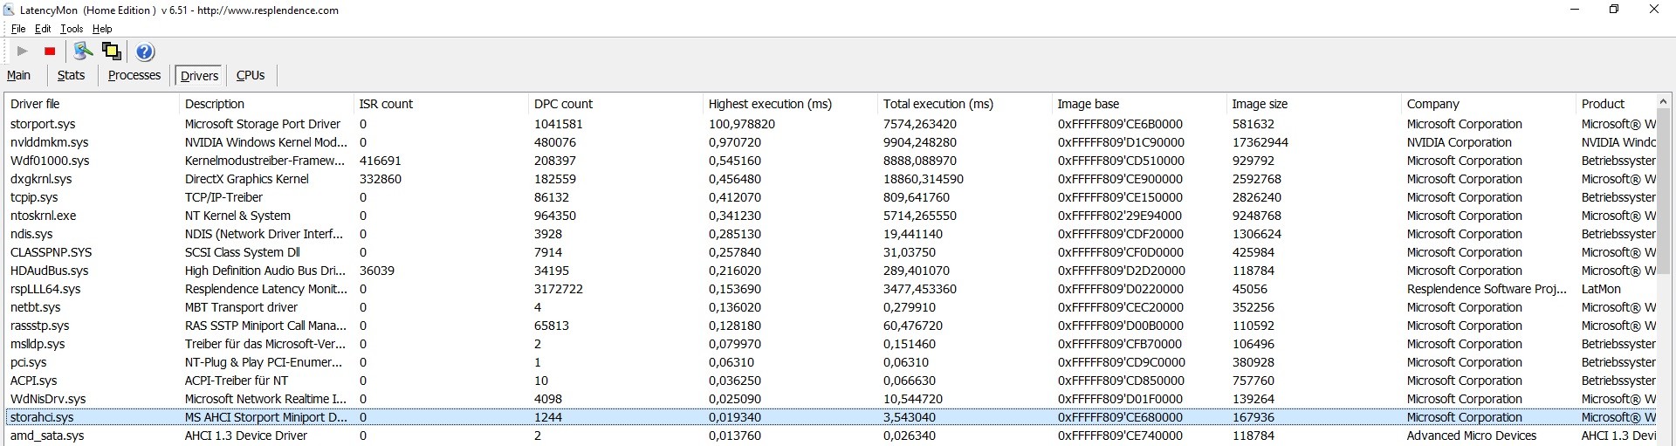The height and width of the screenshot is (446, 1676).
Task: Switch to the Processes tab
Action: point(134,76)
